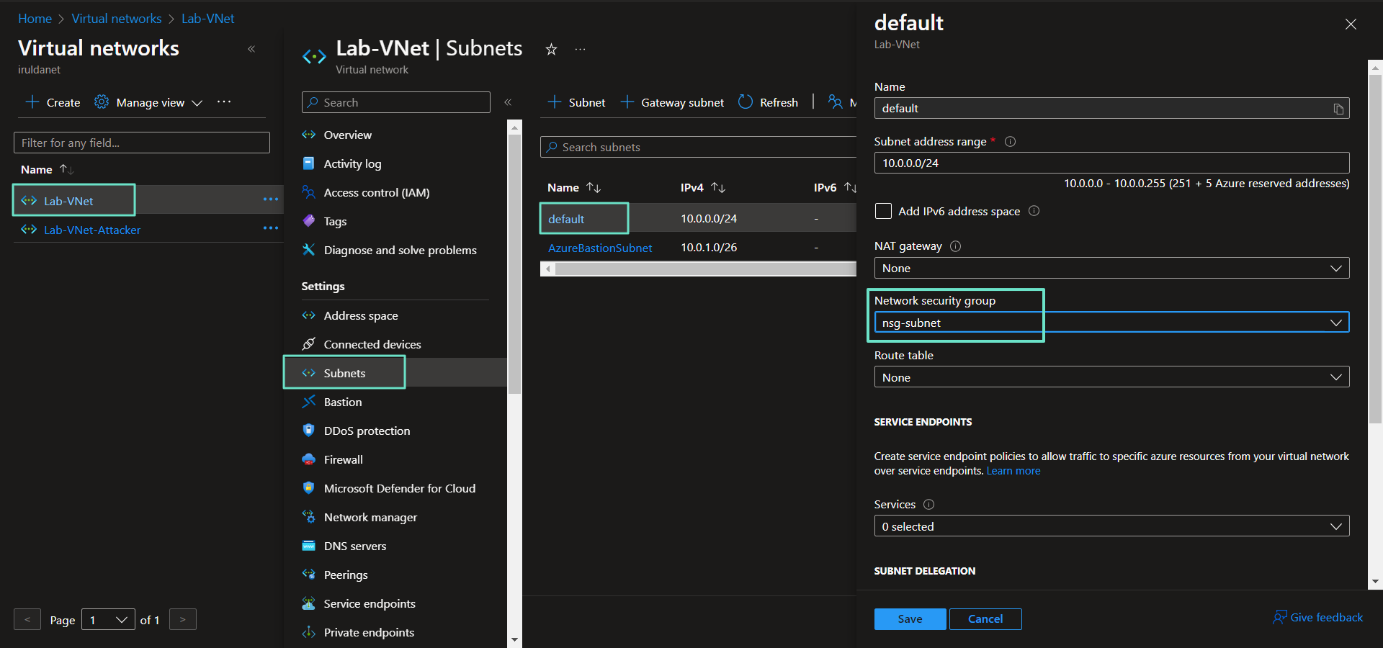Open the ellipsis menu in Virtual networks toolbar
Viewport: 1383px width, 648px height.
click(224, 102)
